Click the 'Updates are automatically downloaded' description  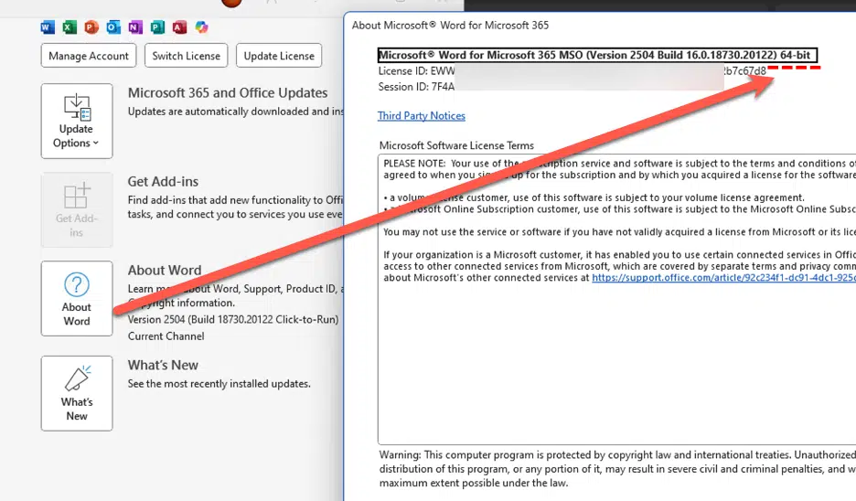(x=235, y=112)
